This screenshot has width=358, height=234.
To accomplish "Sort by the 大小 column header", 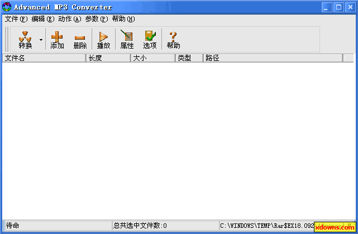I will (152, 58).
